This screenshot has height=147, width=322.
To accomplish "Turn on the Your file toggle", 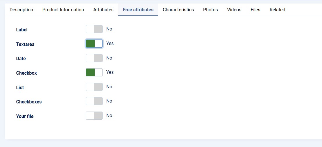I will 94,116.
